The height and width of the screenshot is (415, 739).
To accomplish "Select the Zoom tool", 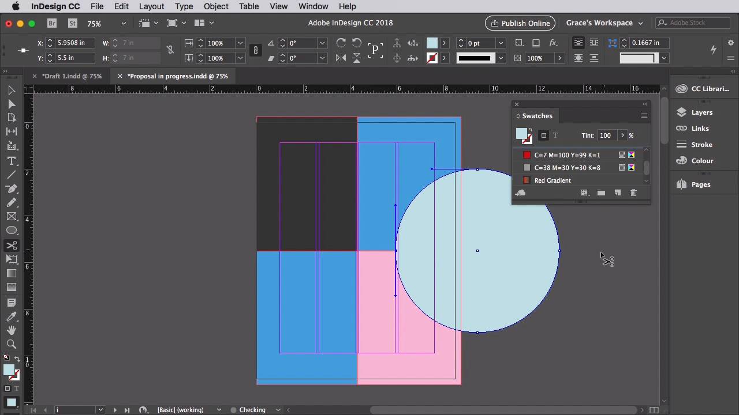I will [x=12, y=344].
